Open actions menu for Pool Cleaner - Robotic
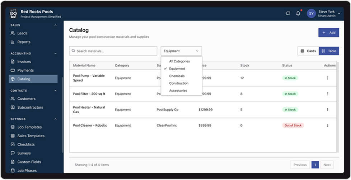Viewport: 351px width, 180px height. coord(327,125)
